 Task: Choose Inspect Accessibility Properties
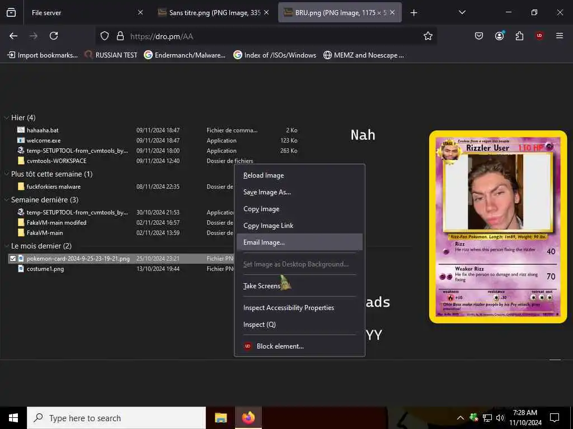(300, 308)
